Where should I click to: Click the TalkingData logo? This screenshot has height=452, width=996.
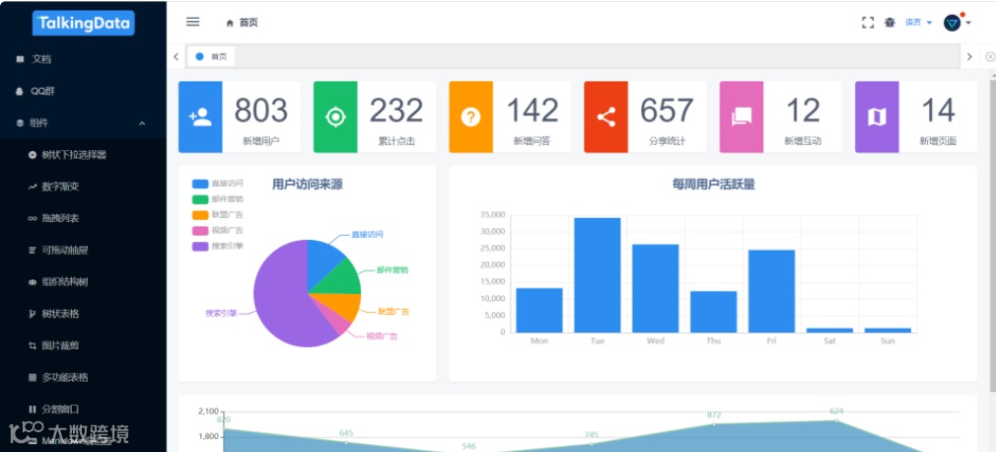click(83, 24)
